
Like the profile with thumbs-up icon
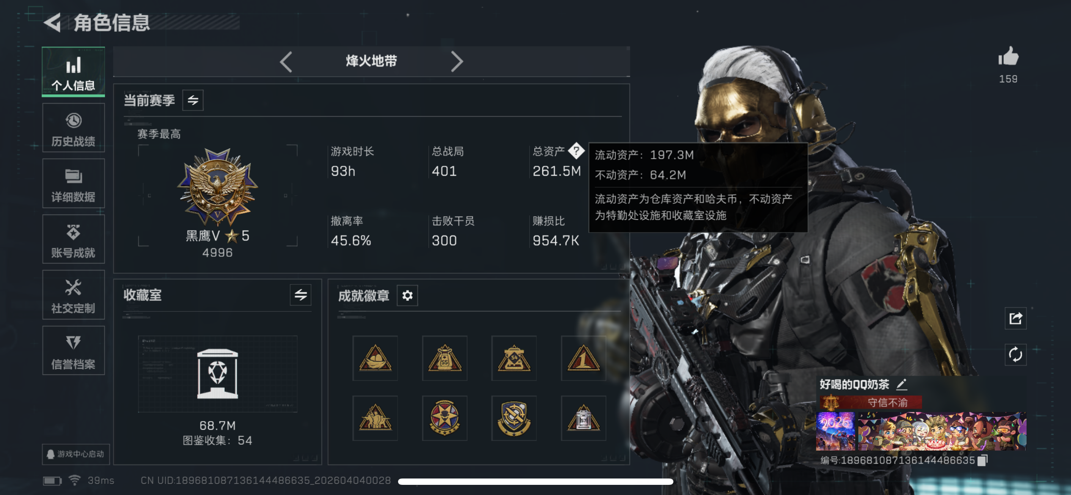tap(1008, 56)
